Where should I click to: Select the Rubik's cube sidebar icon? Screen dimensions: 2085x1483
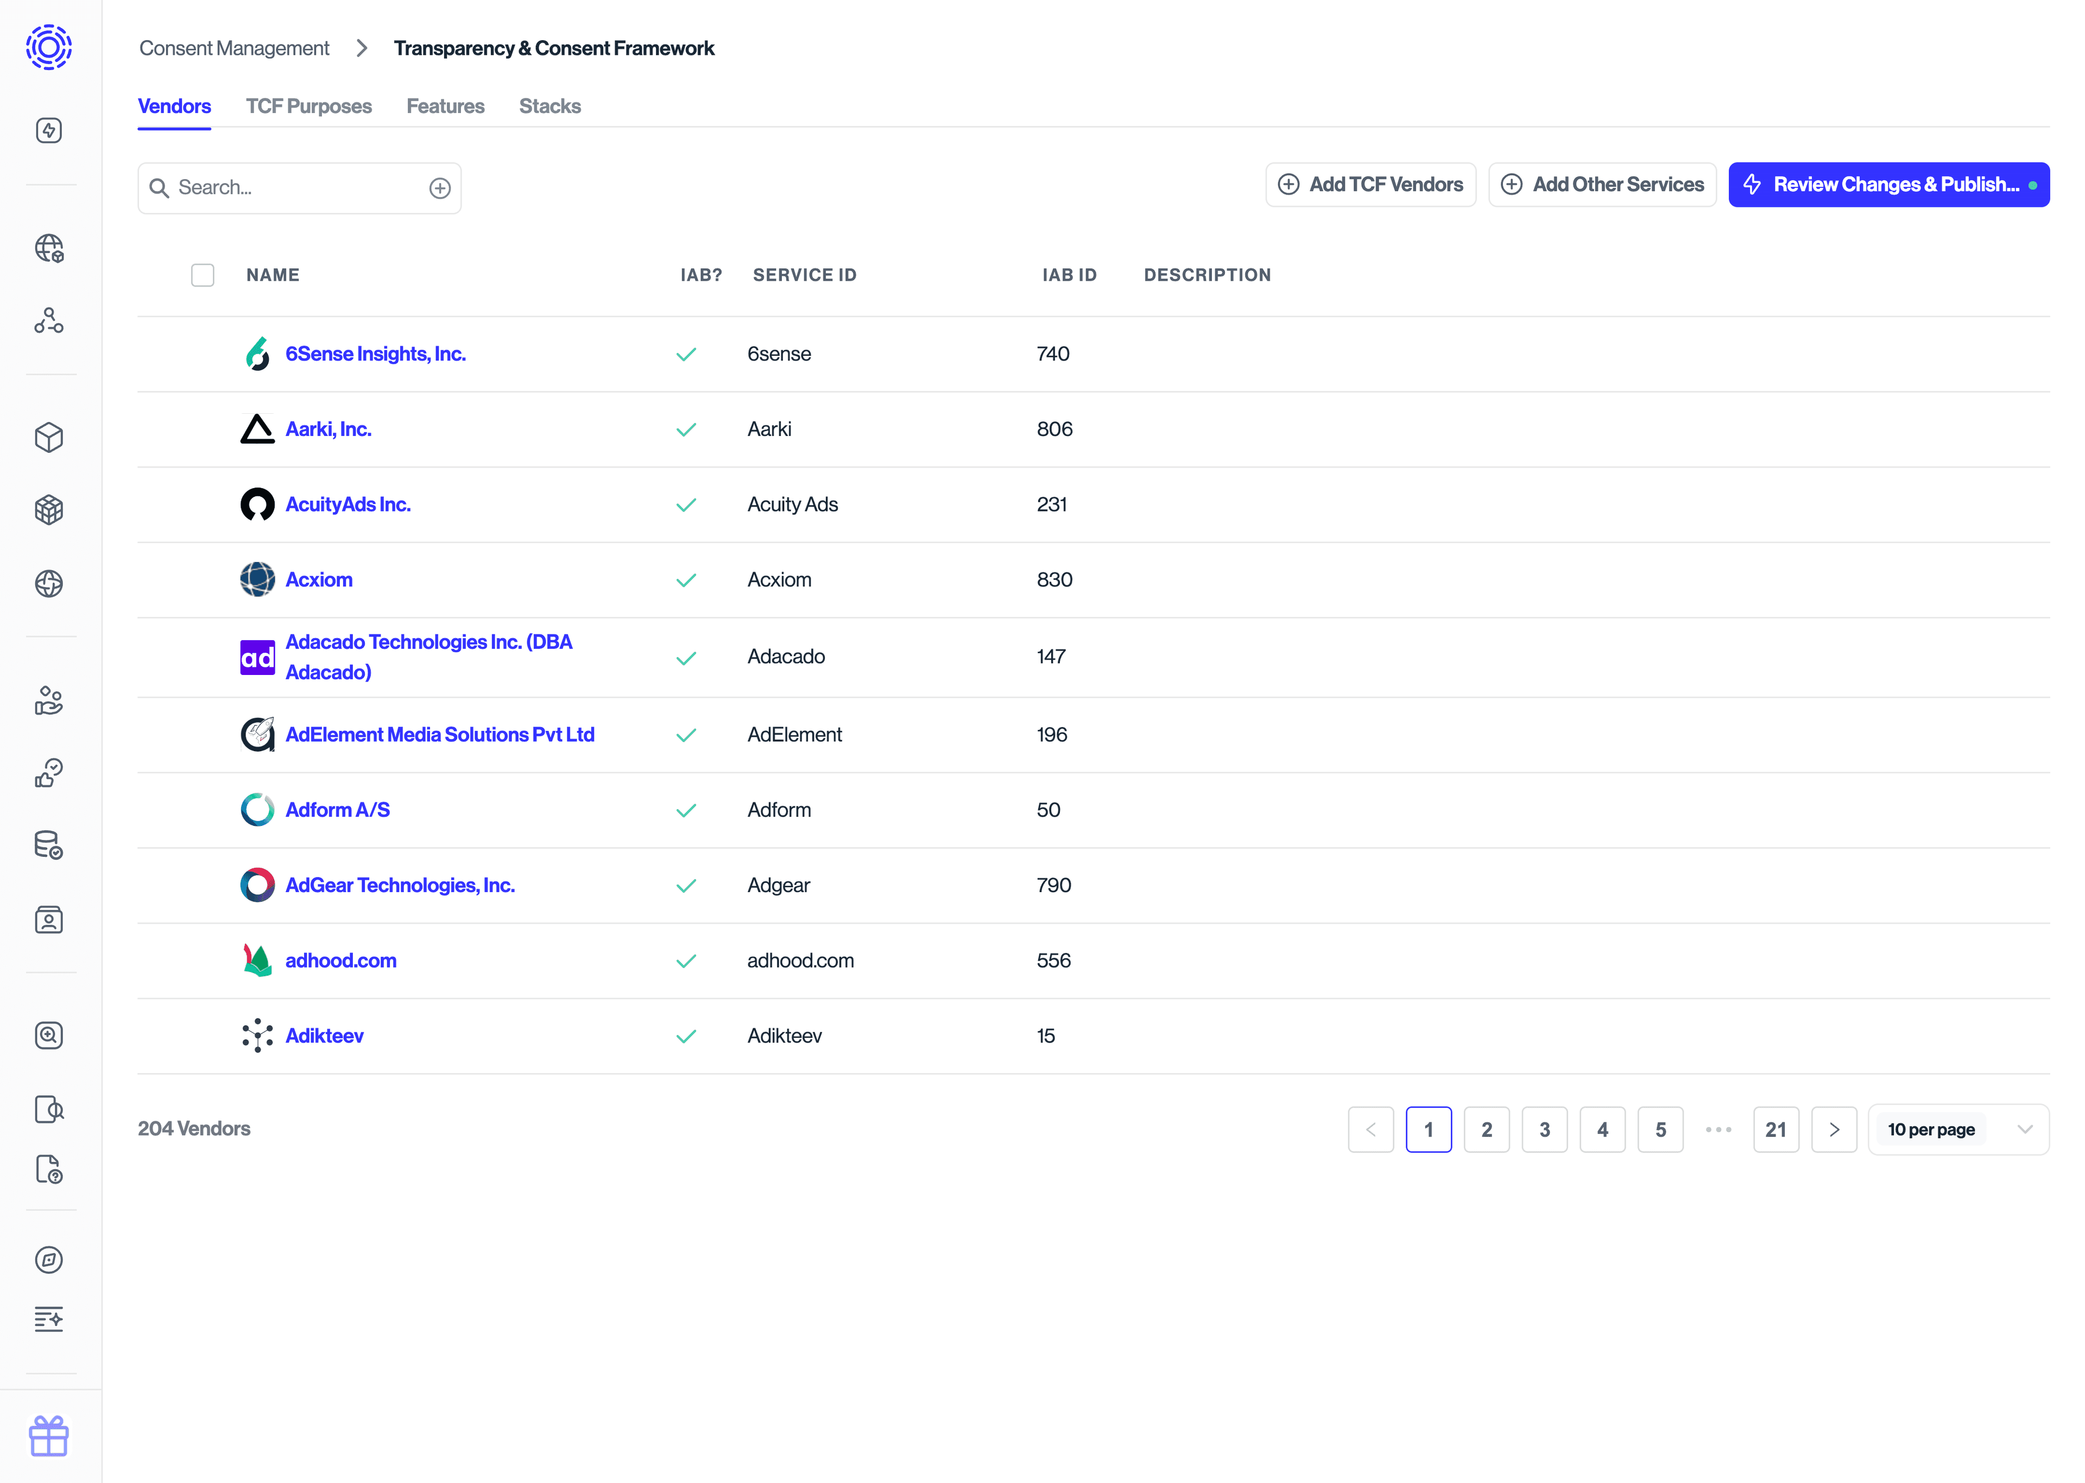click(x=49, y=509)
